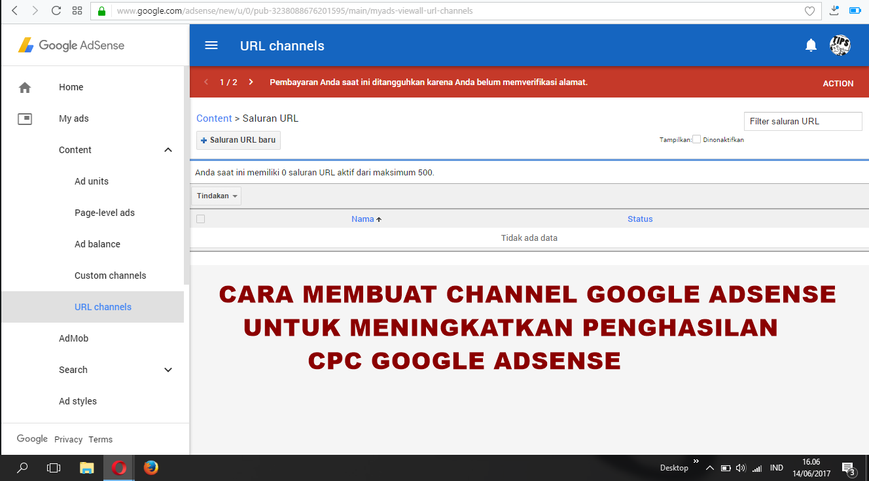The height and width of the screenshot is (481, 869).
Task: Open the Privacy footer link
Action: tap(68, 440)
